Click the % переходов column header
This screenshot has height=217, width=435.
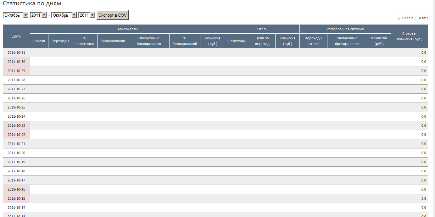(85, 41)
